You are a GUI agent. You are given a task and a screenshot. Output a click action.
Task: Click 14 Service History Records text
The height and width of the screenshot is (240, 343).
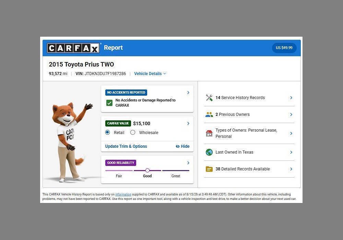(x=240, y=98)
